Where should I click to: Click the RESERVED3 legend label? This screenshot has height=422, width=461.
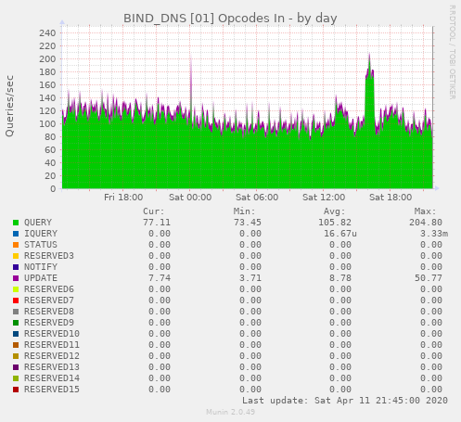(x=49, y=256)
